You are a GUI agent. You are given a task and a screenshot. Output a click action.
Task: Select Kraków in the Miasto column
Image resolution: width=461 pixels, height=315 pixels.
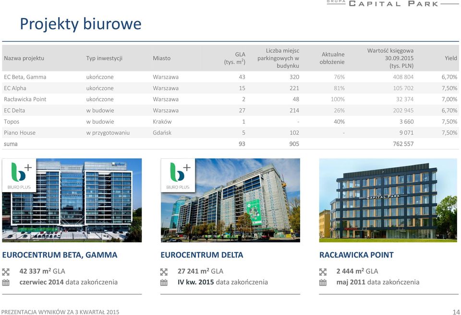pyautogui.click(x=162, y=121)
